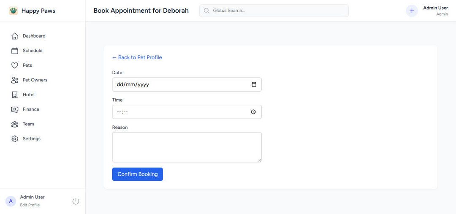The height and width of the screenshot is (214, 456).
Task: Click the Settings gear icon
Action: tap(15, 139)
